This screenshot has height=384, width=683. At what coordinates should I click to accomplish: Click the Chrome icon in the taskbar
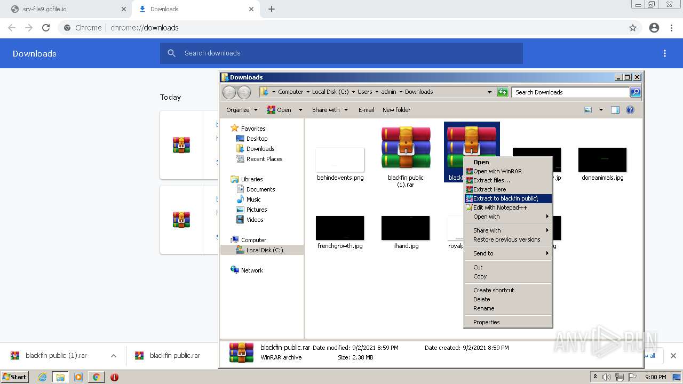[x=97, y=377]
